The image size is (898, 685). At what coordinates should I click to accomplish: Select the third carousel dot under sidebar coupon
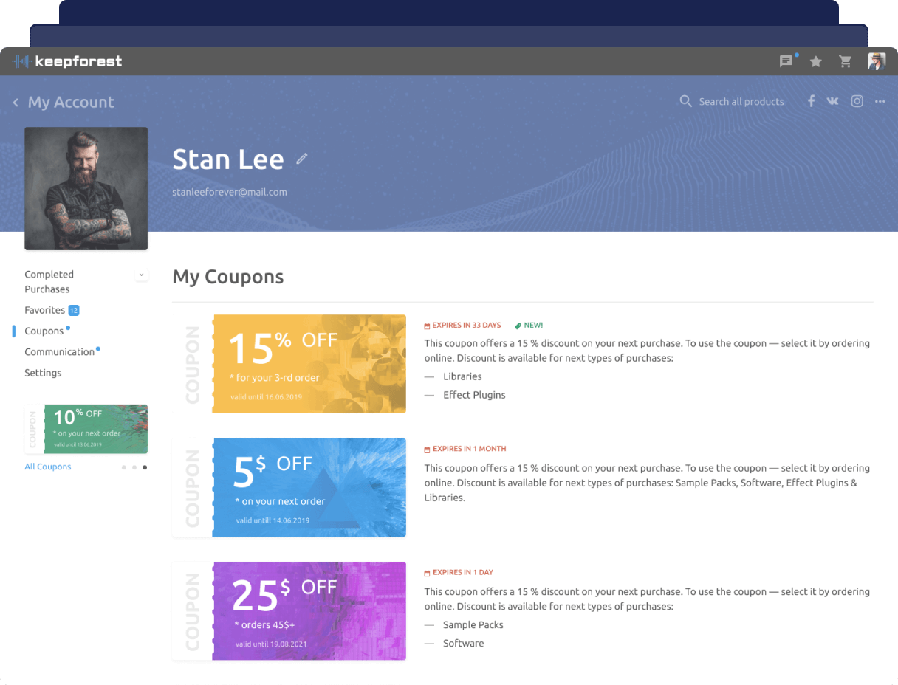[145, 467]
